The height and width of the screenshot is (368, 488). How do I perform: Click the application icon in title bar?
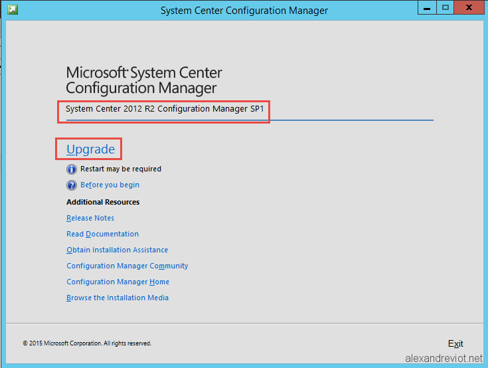pyautogui.click(x=13, y=10)
